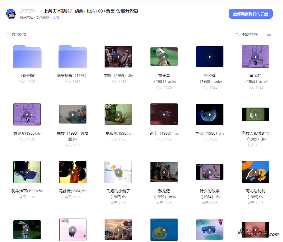Image resolution: width=283 pixels, height=242 pixels.
Task: Switch view mode using the list layout icon
Action: pyautogui.click(x=268, y=34)
